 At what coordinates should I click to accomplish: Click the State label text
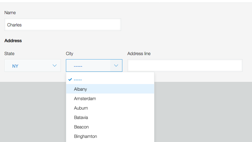[9, 54]
